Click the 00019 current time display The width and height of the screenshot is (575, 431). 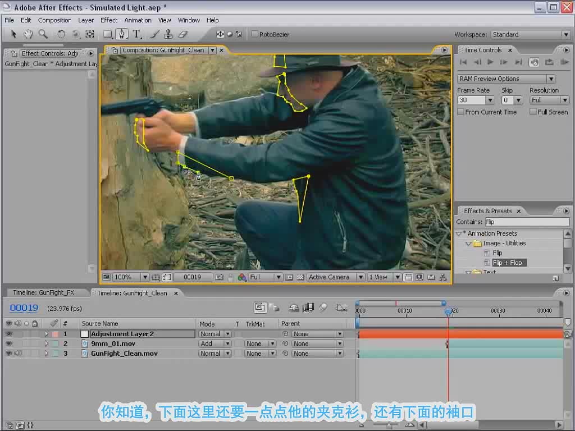[24, 308]
